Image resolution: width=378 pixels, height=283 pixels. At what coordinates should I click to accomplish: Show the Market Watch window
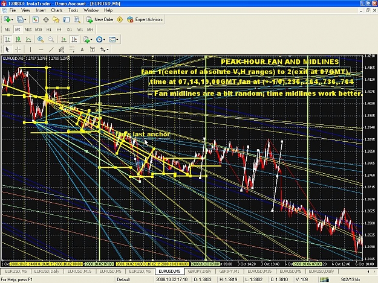pyautogui.click(x=36, y=19)
